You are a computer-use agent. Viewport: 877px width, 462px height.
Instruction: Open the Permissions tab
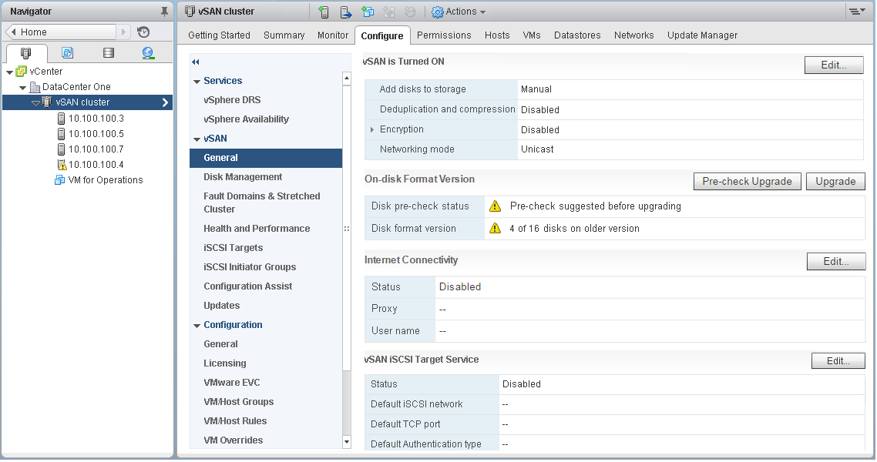click(444, 35)
